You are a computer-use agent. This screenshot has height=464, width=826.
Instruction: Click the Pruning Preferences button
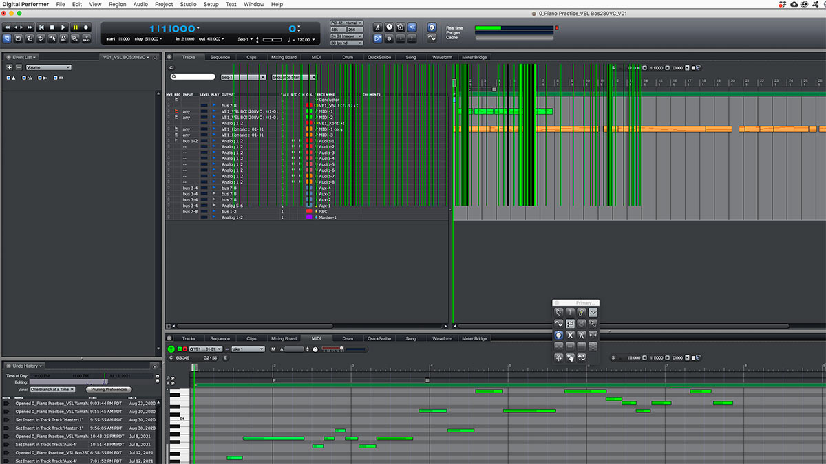[x=109, y=390]
